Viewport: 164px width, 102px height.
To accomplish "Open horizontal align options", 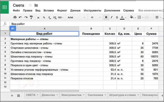I will click(x=157, y=17).
